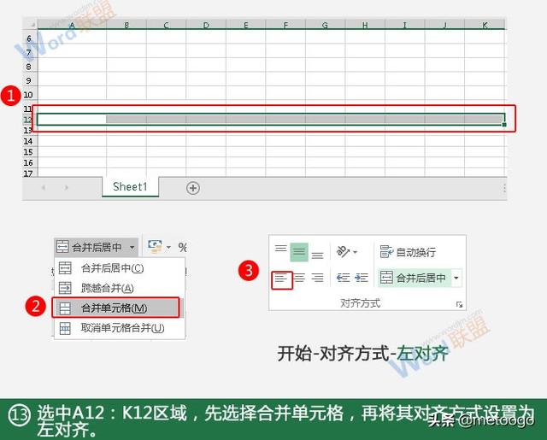This screenshot has width=547, height=440.
Task: Click the bottom vertical align icon
Action: (317, 255)
